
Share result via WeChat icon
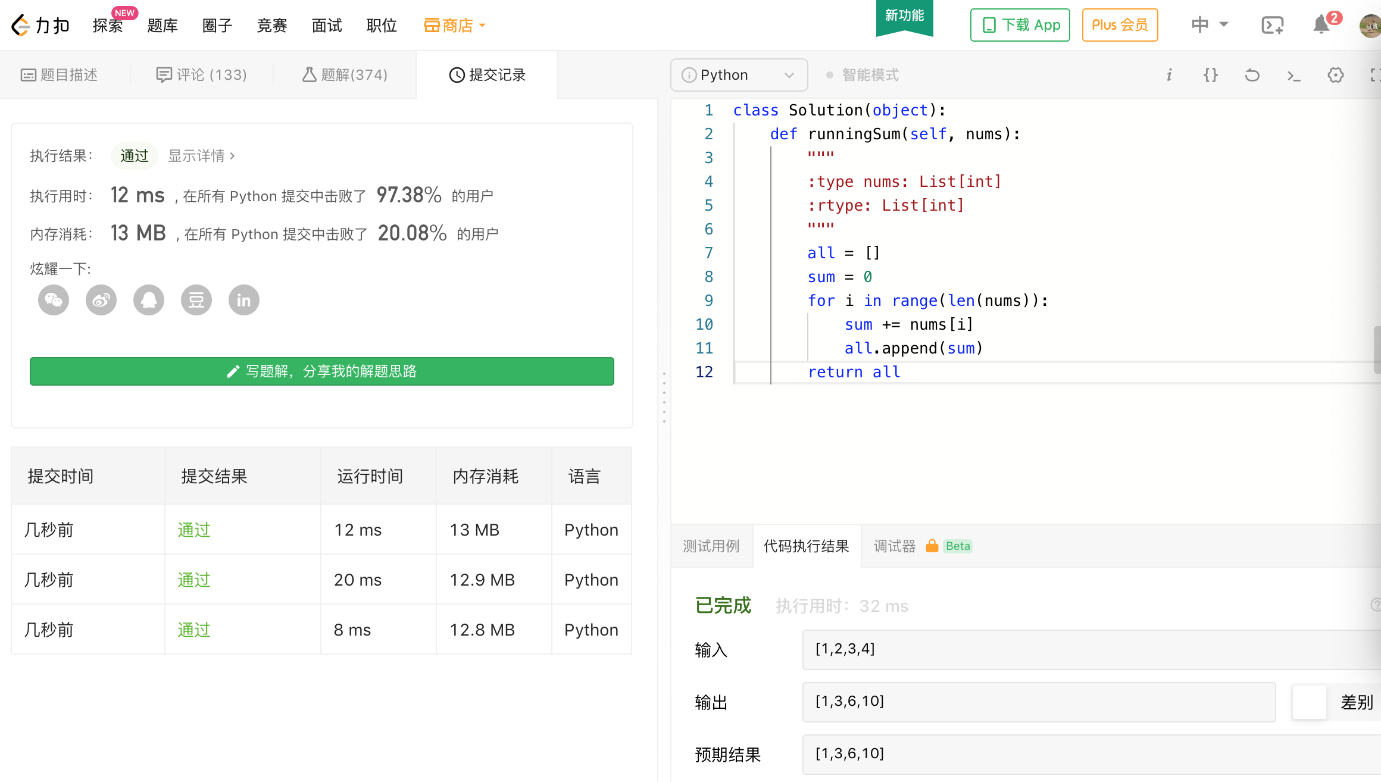(x=54, y=300)
